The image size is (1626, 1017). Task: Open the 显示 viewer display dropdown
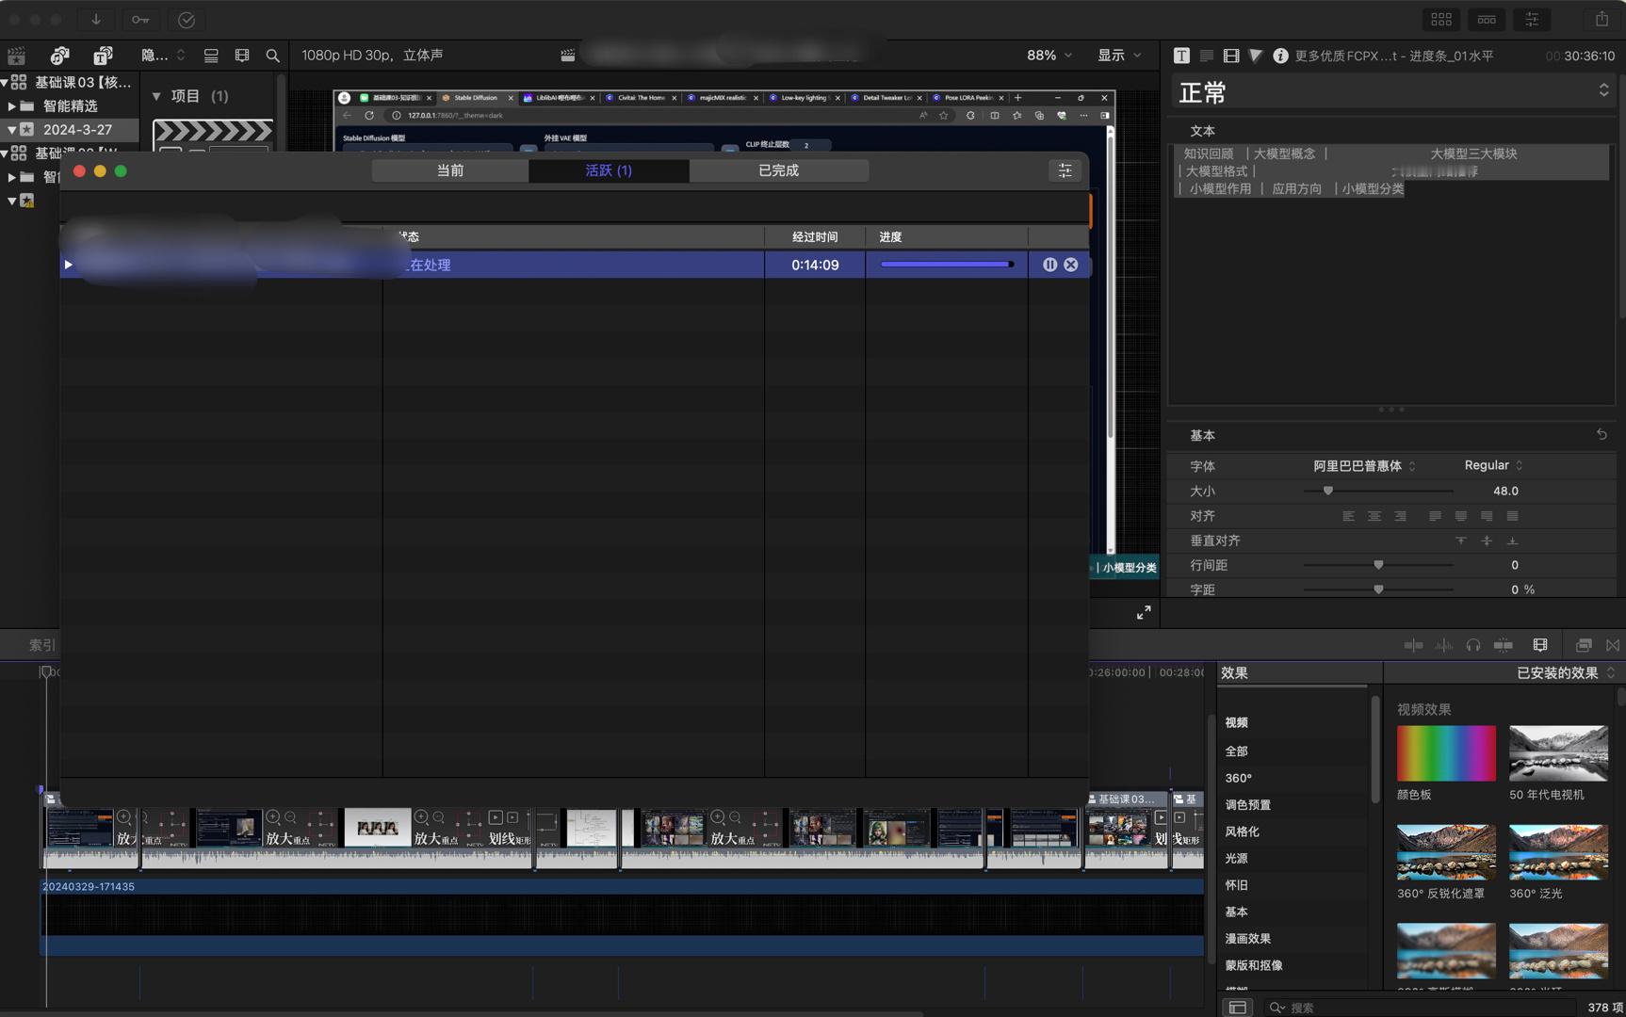click(1119, 56)
